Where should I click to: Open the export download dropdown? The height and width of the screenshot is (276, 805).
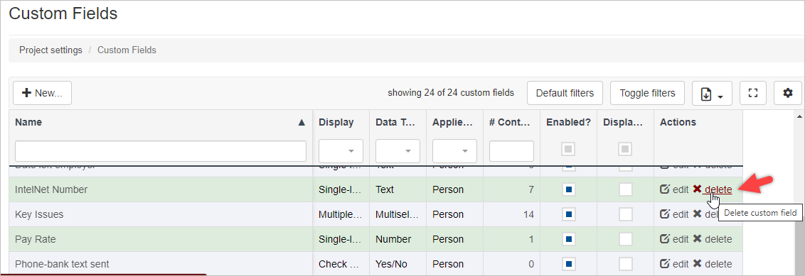(712, 93)
